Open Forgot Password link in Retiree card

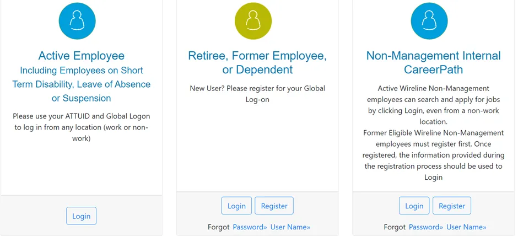tap(250, 227)
